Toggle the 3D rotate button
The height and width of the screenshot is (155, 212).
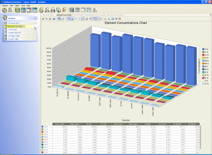coord(72,19)
